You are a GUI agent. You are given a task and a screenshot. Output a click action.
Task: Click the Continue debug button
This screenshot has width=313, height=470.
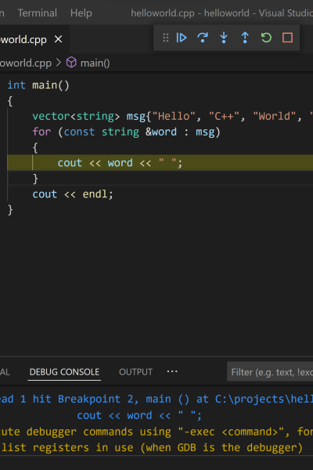pyautogui.click(x=182, y=38)
